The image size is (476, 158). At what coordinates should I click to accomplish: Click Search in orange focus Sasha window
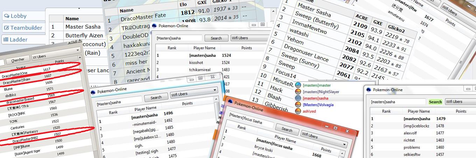click(x=287, y=130)
